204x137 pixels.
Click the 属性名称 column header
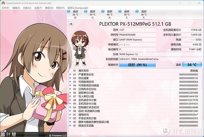pyautogui.click(x=84, y=71)
